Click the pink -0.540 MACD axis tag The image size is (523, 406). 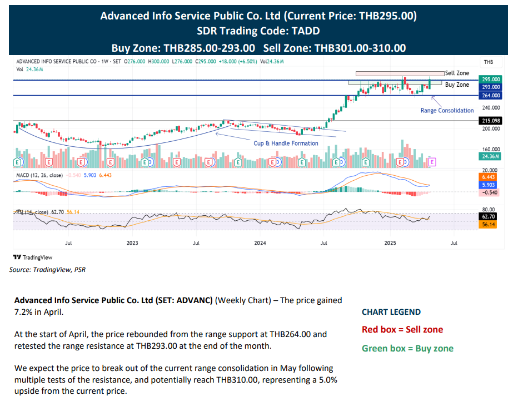coord(489,192)
